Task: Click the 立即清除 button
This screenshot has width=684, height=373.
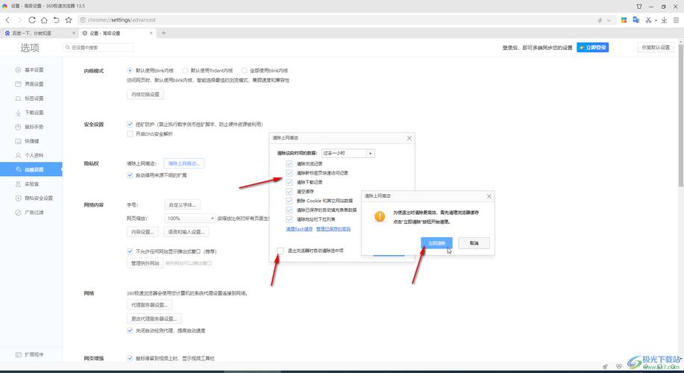Action: click(436, 243)
